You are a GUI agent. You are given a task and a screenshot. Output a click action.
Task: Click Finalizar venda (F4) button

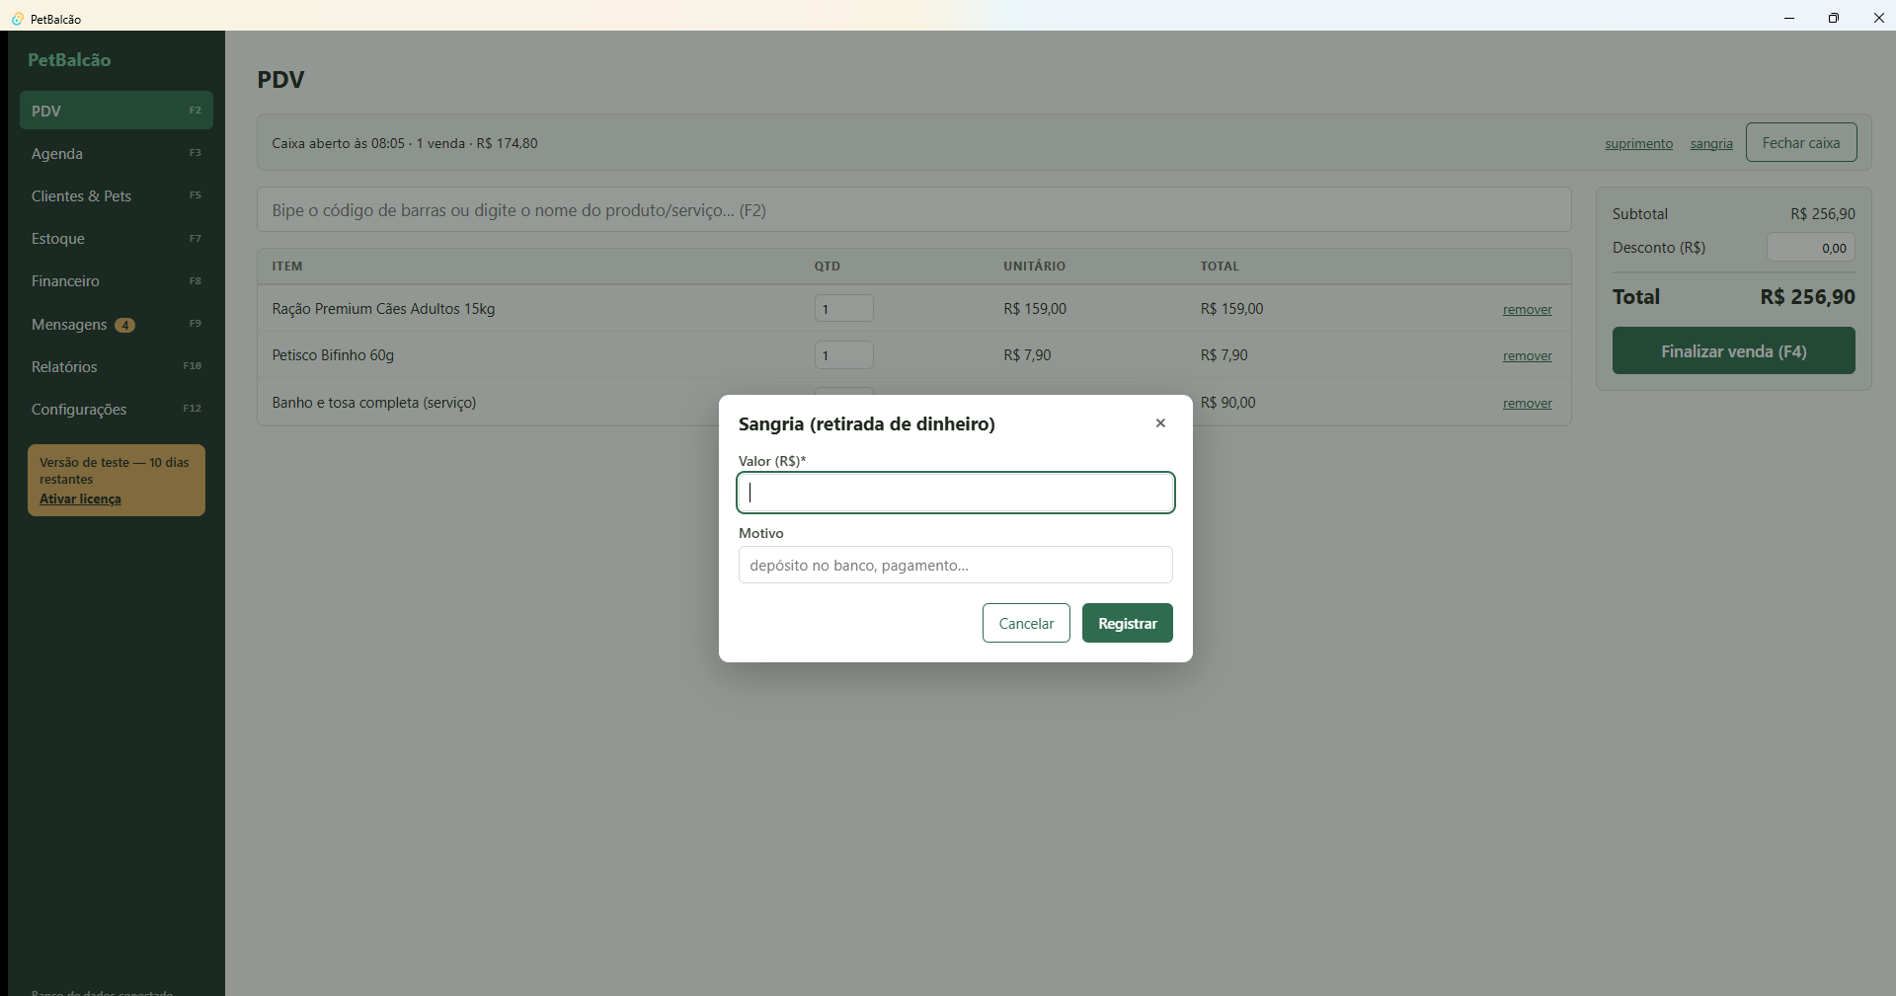coord(1733,350)
